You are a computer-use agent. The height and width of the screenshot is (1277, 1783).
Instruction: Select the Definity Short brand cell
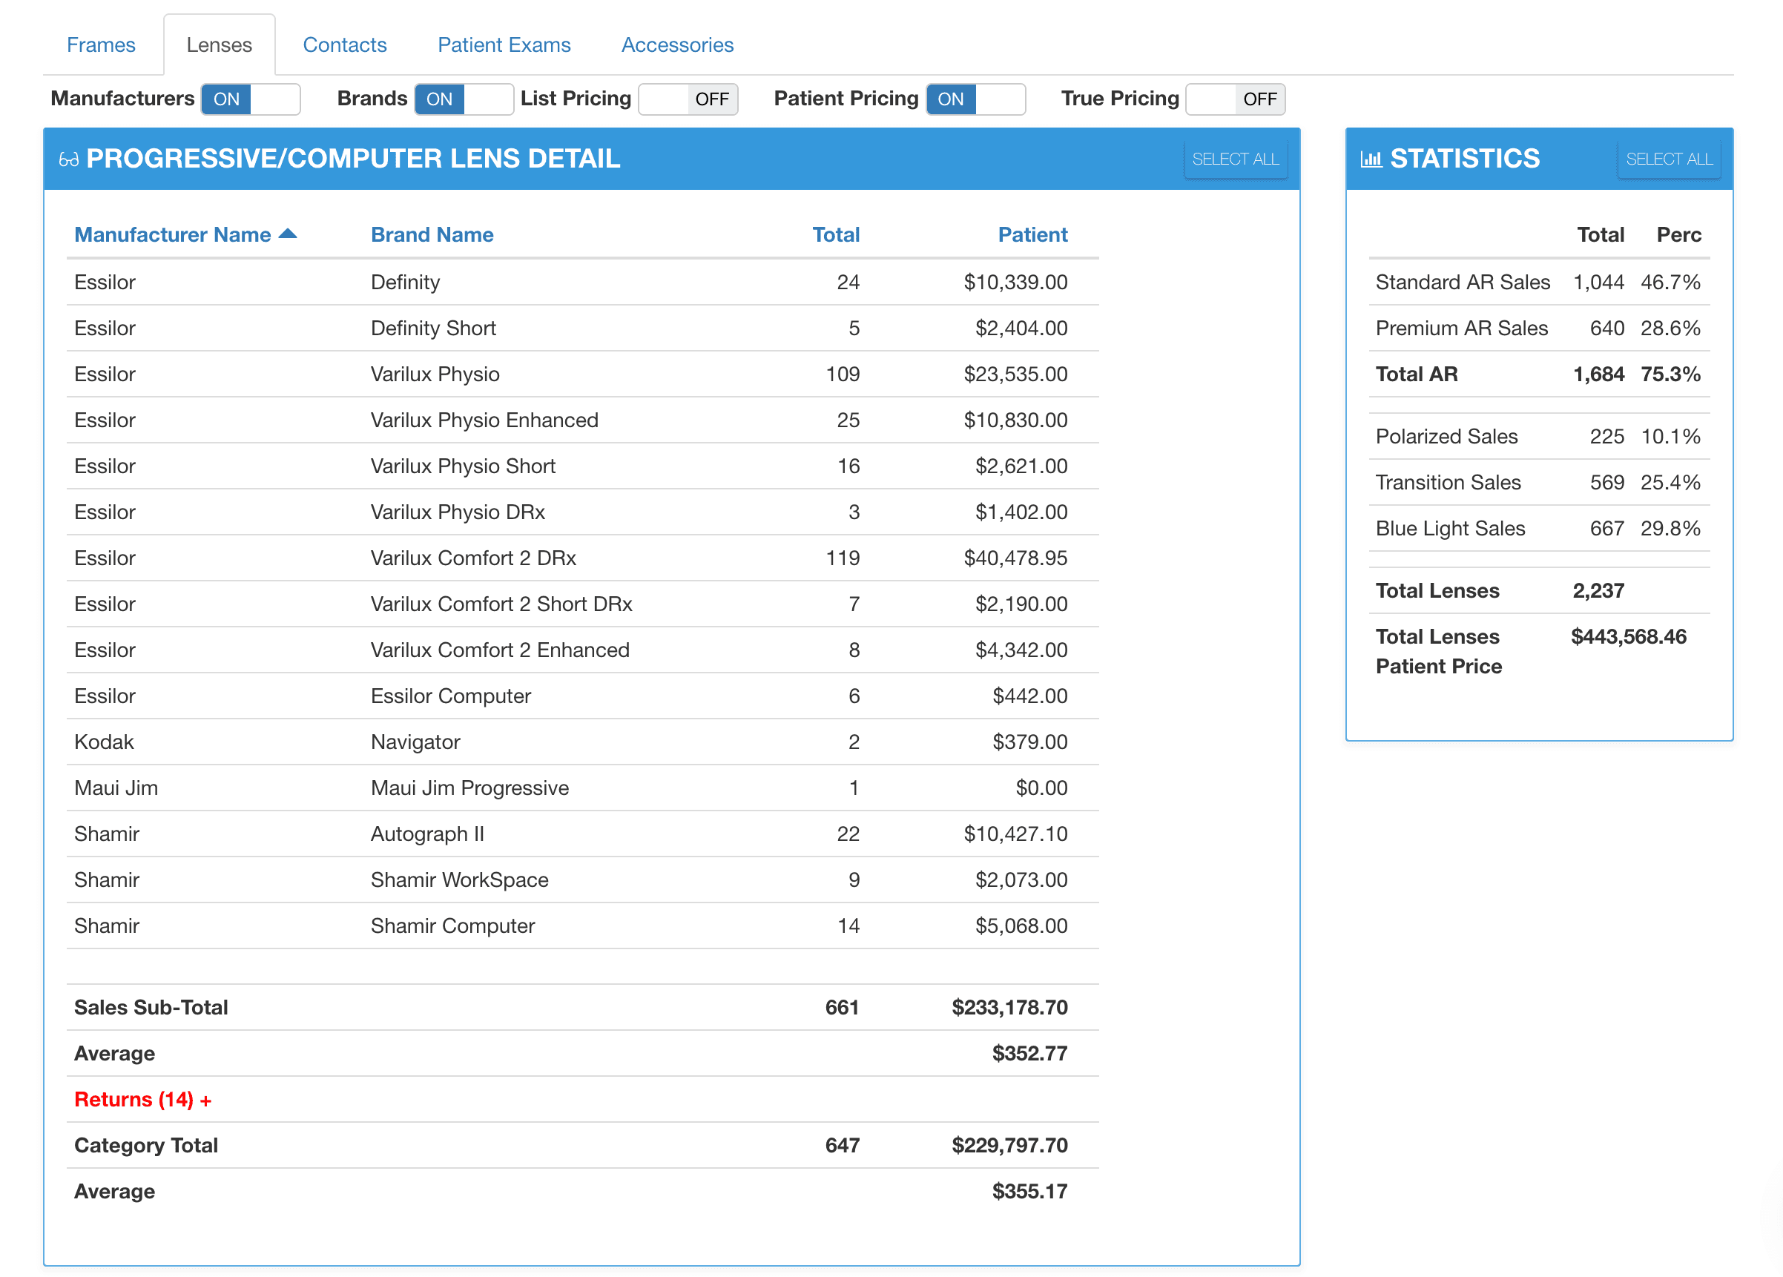433,328
